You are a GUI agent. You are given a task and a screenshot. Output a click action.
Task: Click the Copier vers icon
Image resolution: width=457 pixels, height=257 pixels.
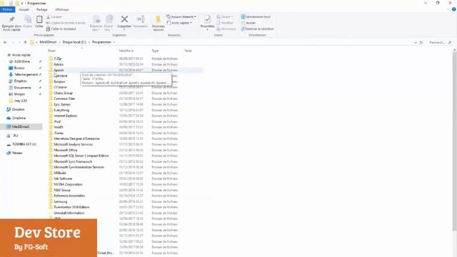[x=109, y=19]
